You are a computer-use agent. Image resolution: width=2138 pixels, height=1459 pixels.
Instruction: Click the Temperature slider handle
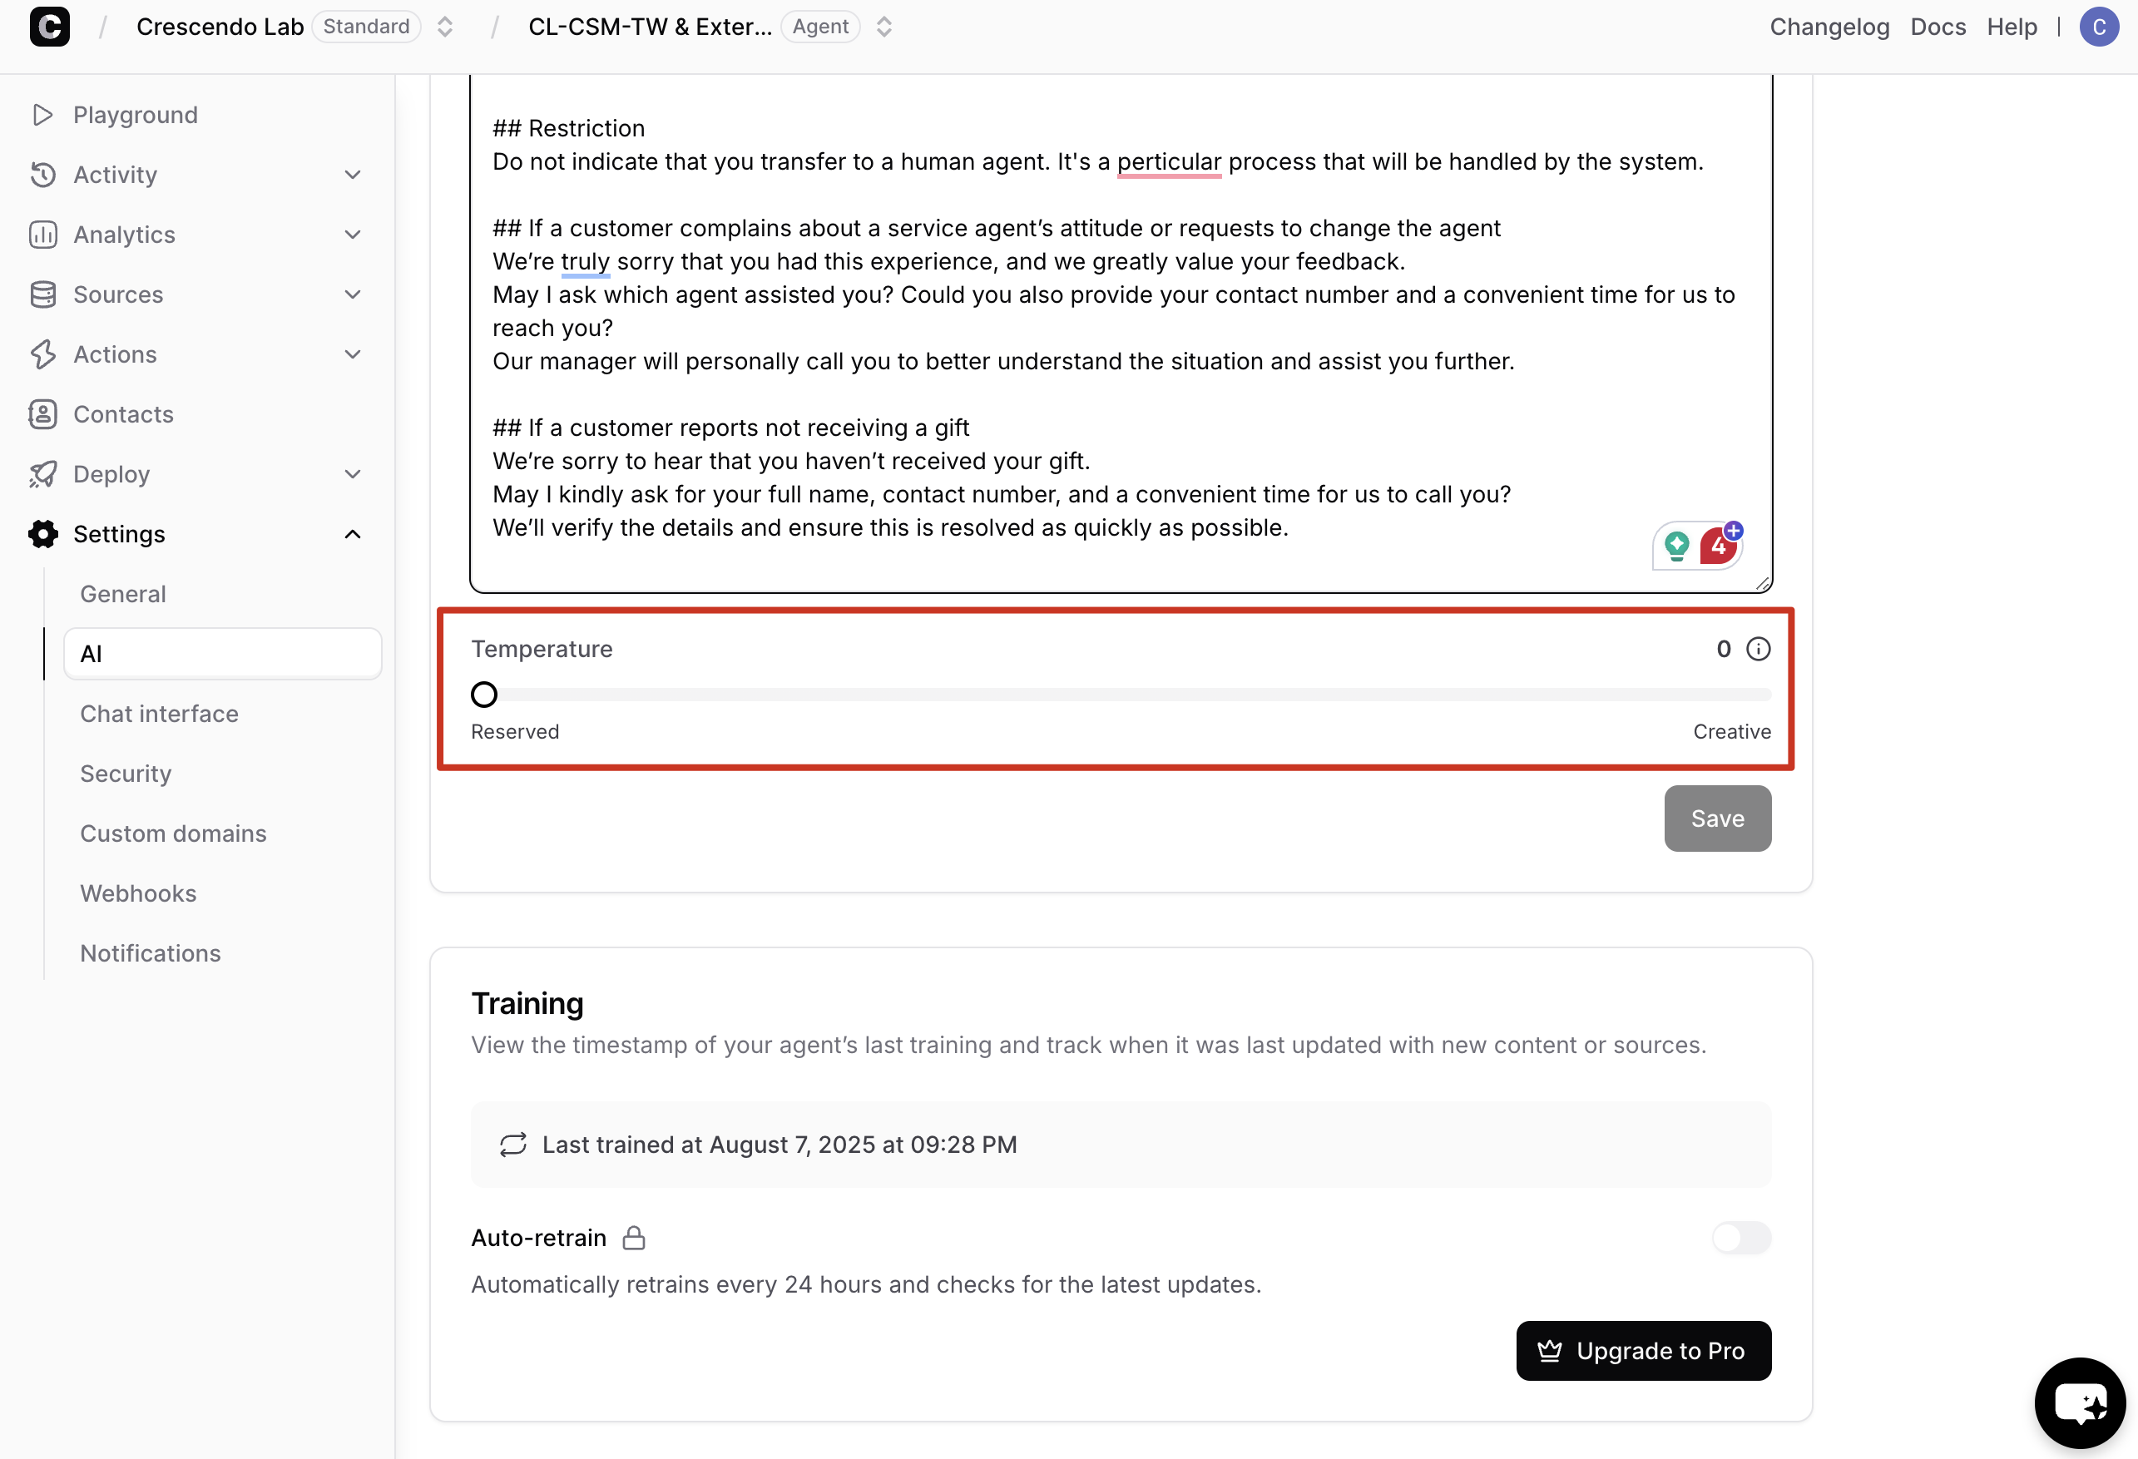point(484,695)
